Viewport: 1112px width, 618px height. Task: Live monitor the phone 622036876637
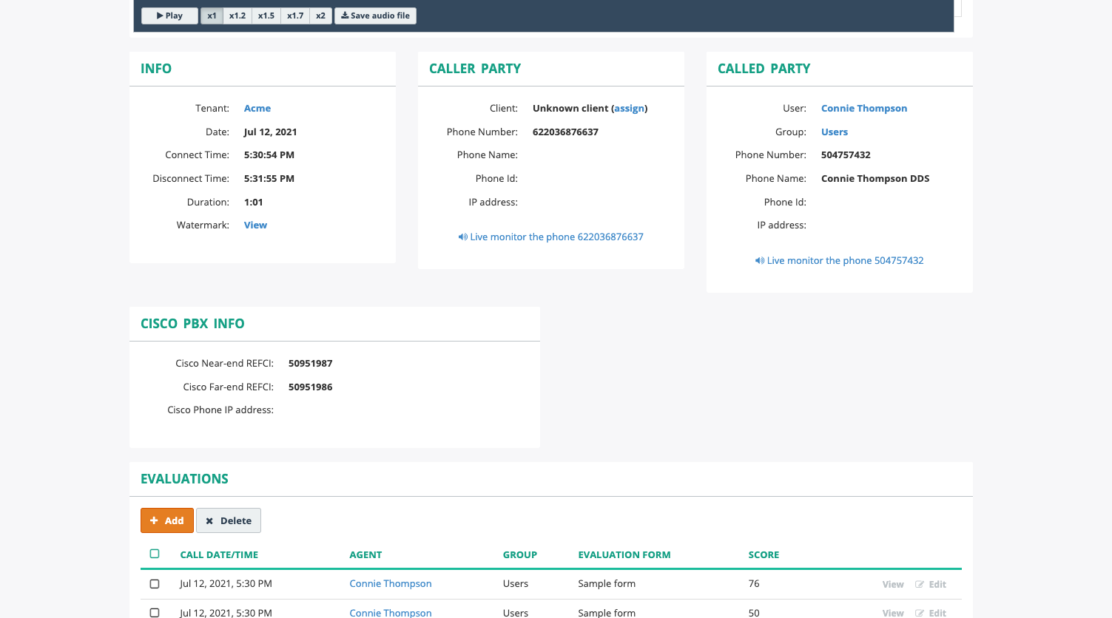(550, 237)
